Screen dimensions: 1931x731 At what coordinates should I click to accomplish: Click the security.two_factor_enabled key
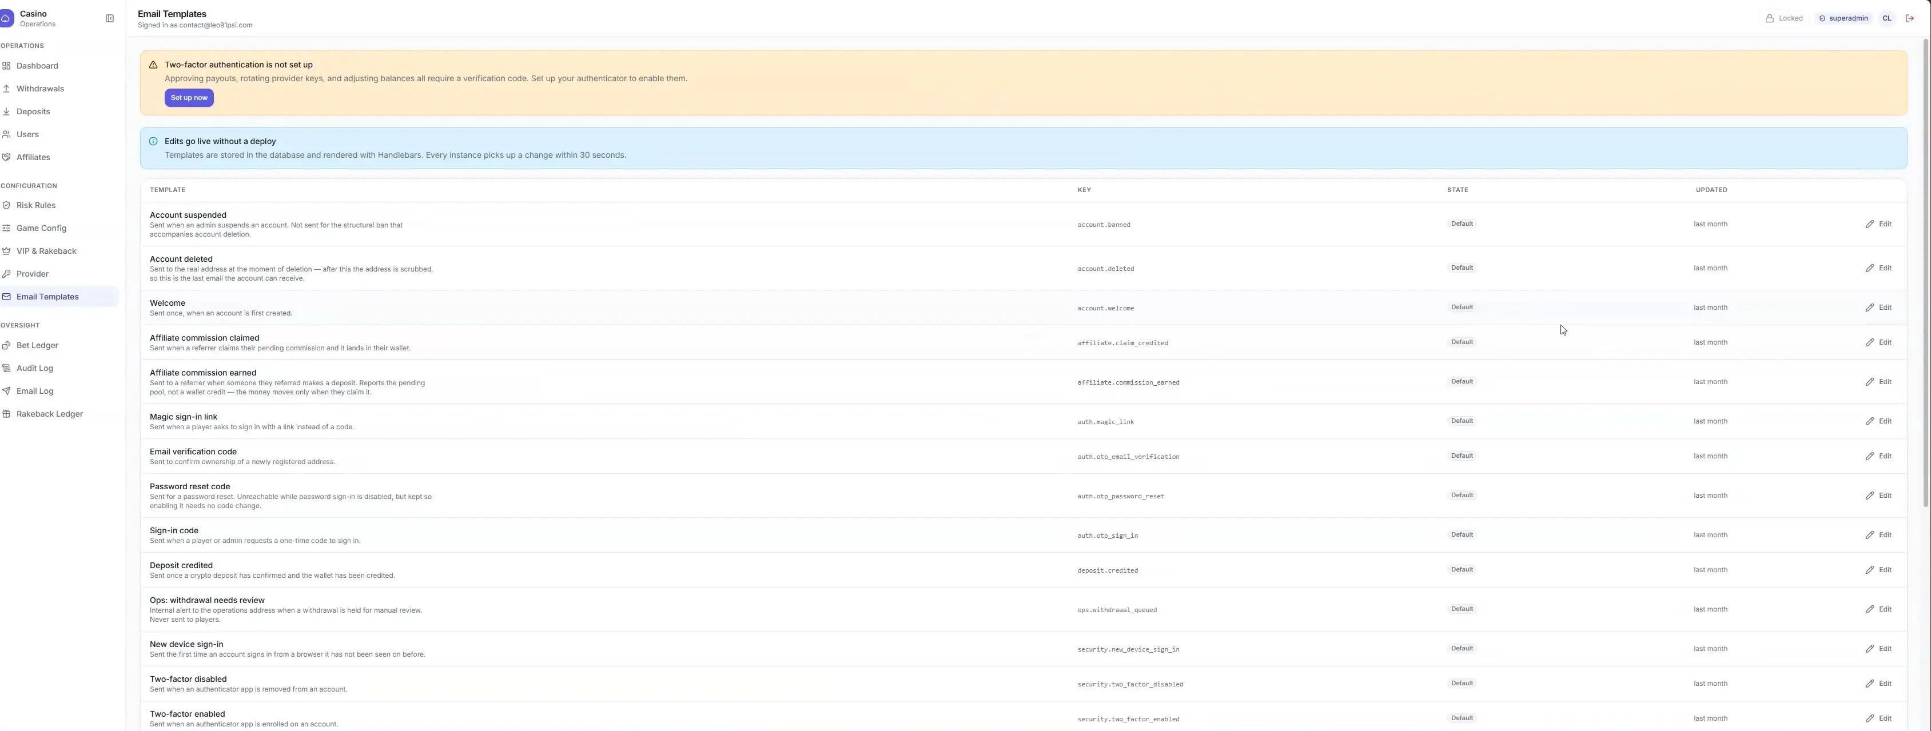point(1128,719)
